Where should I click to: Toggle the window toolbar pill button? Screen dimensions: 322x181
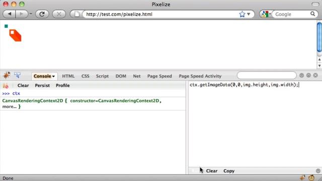coord(315,4)
